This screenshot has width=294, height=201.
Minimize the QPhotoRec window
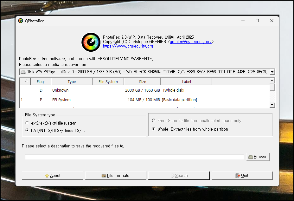point(243,21)
